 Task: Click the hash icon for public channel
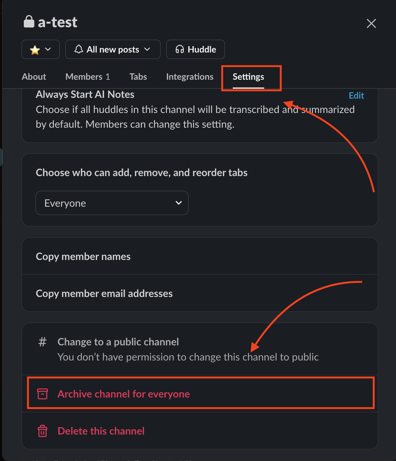tap(42, 342)
